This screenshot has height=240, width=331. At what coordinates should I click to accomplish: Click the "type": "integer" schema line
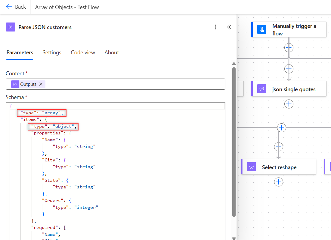[75, 207]
